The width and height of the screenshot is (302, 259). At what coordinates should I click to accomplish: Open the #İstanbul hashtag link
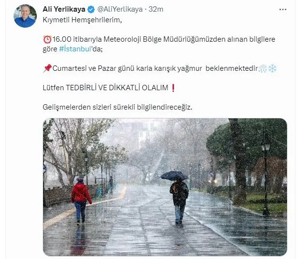click(75, 49)
